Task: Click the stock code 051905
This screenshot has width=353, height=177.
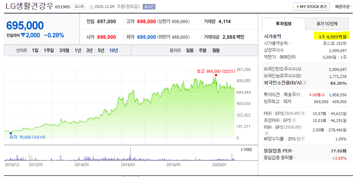Action: [63, 7]
